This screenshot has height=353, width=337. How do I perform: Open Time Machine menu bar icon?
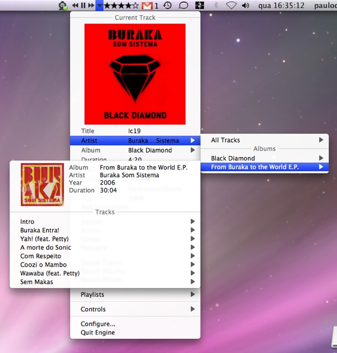click(167, 5)
